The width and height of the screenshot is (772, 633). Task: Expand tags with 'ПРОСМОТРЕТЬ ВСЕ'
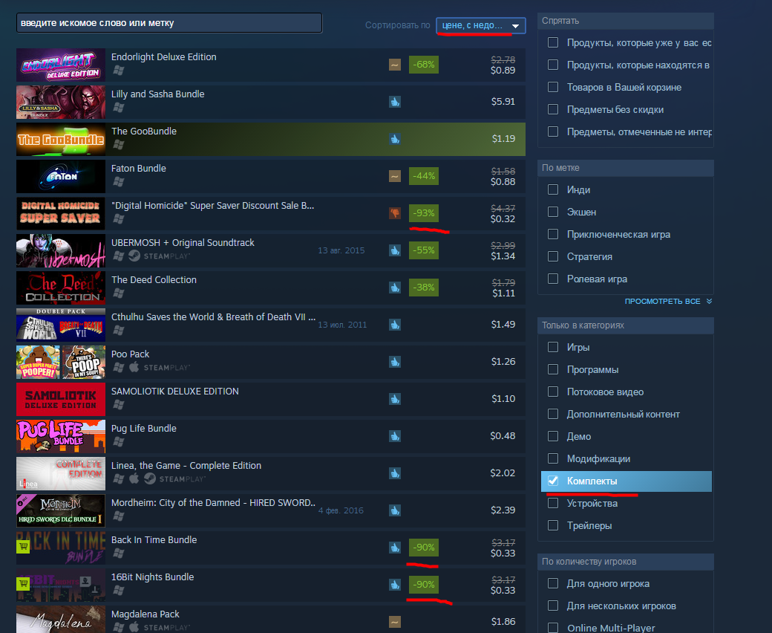668,301
